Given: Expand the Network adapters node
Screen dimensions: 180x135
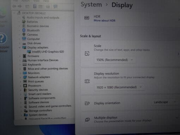Looking at the screenshot, I should tap(20, 77).
